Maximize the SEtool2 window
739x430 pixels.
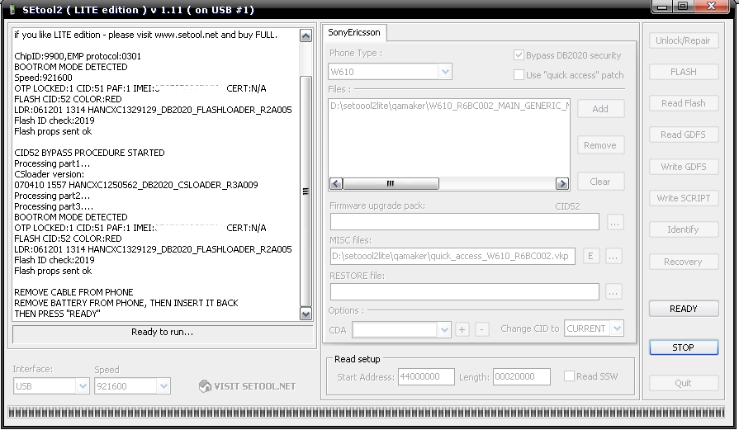pos(684,6)
